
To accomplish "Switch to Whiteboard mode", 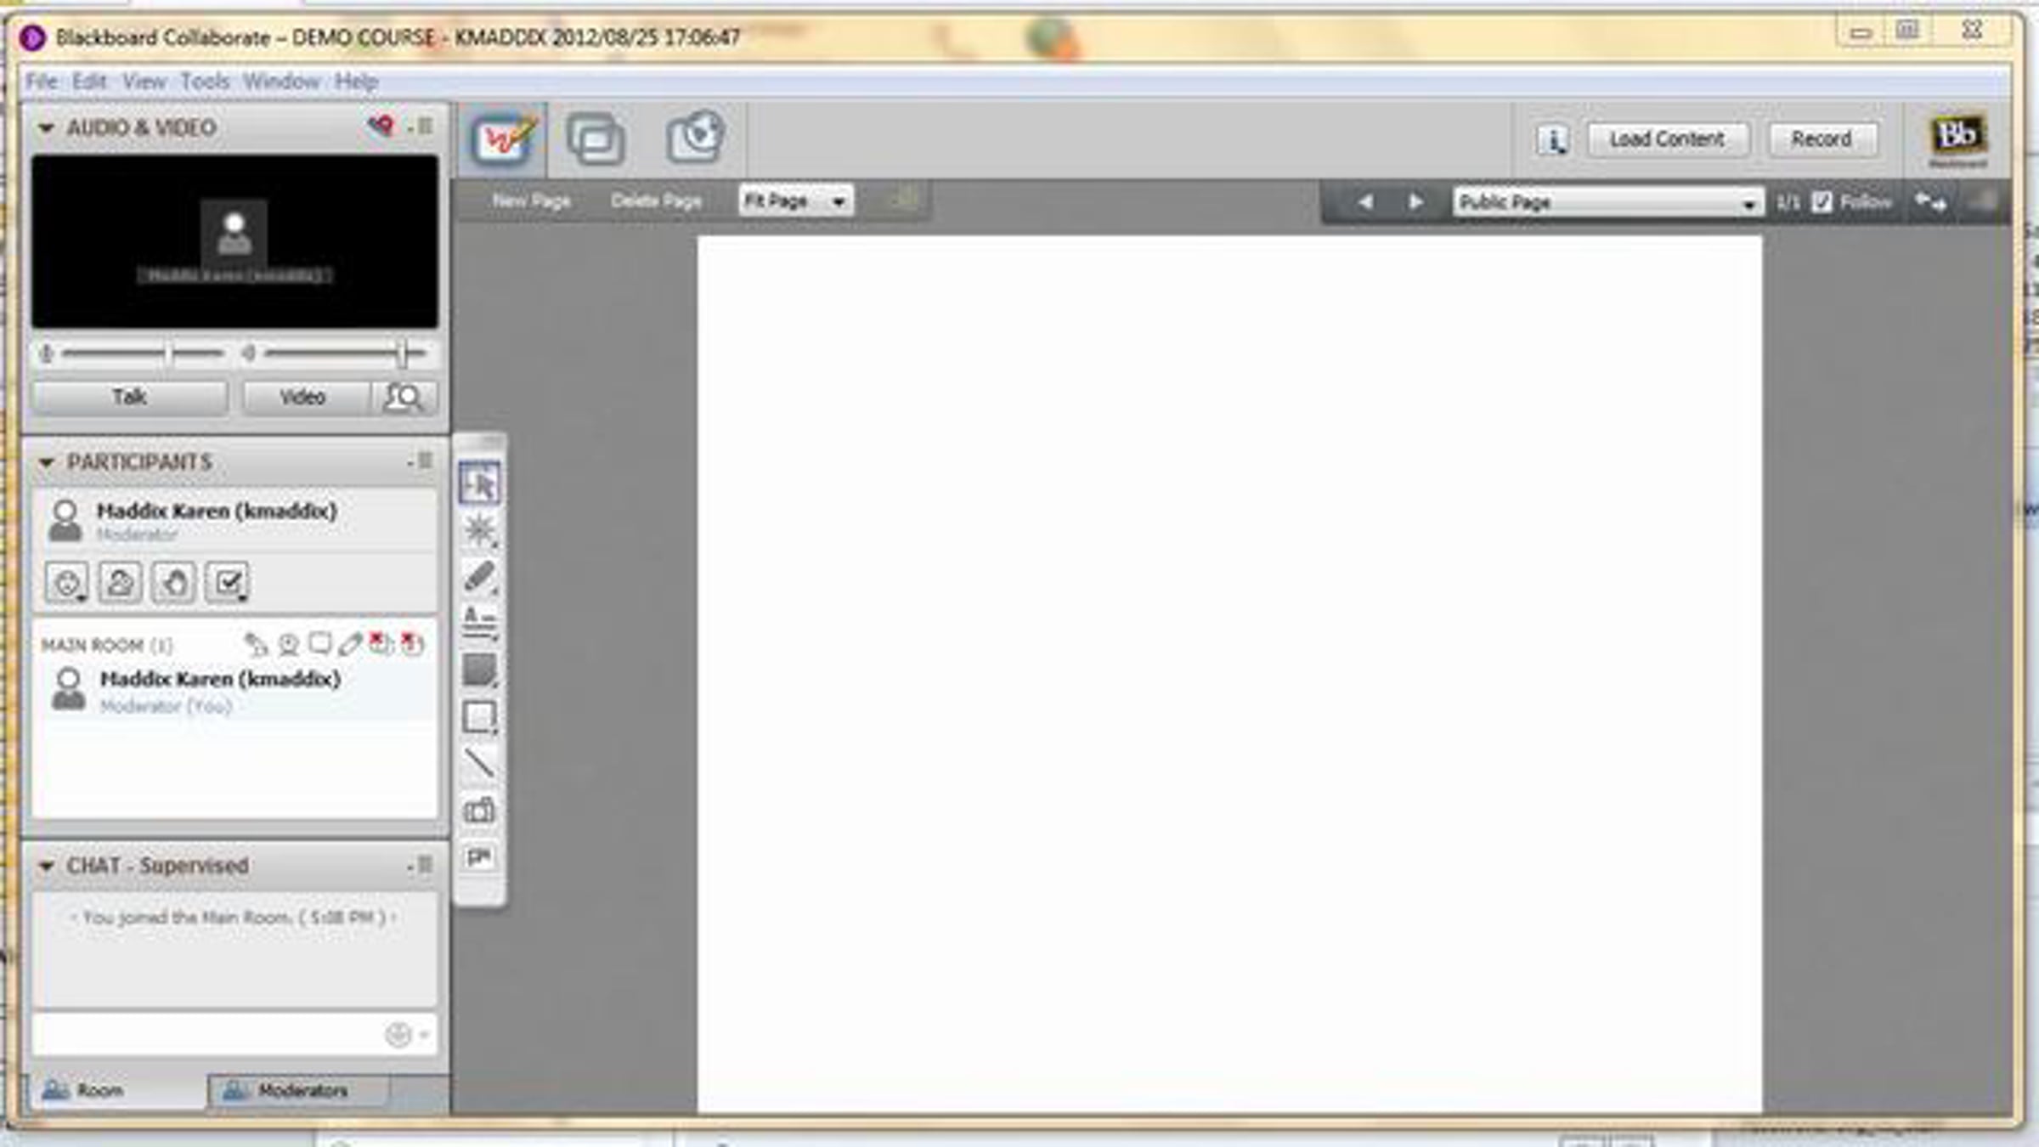I will [503, 138].
